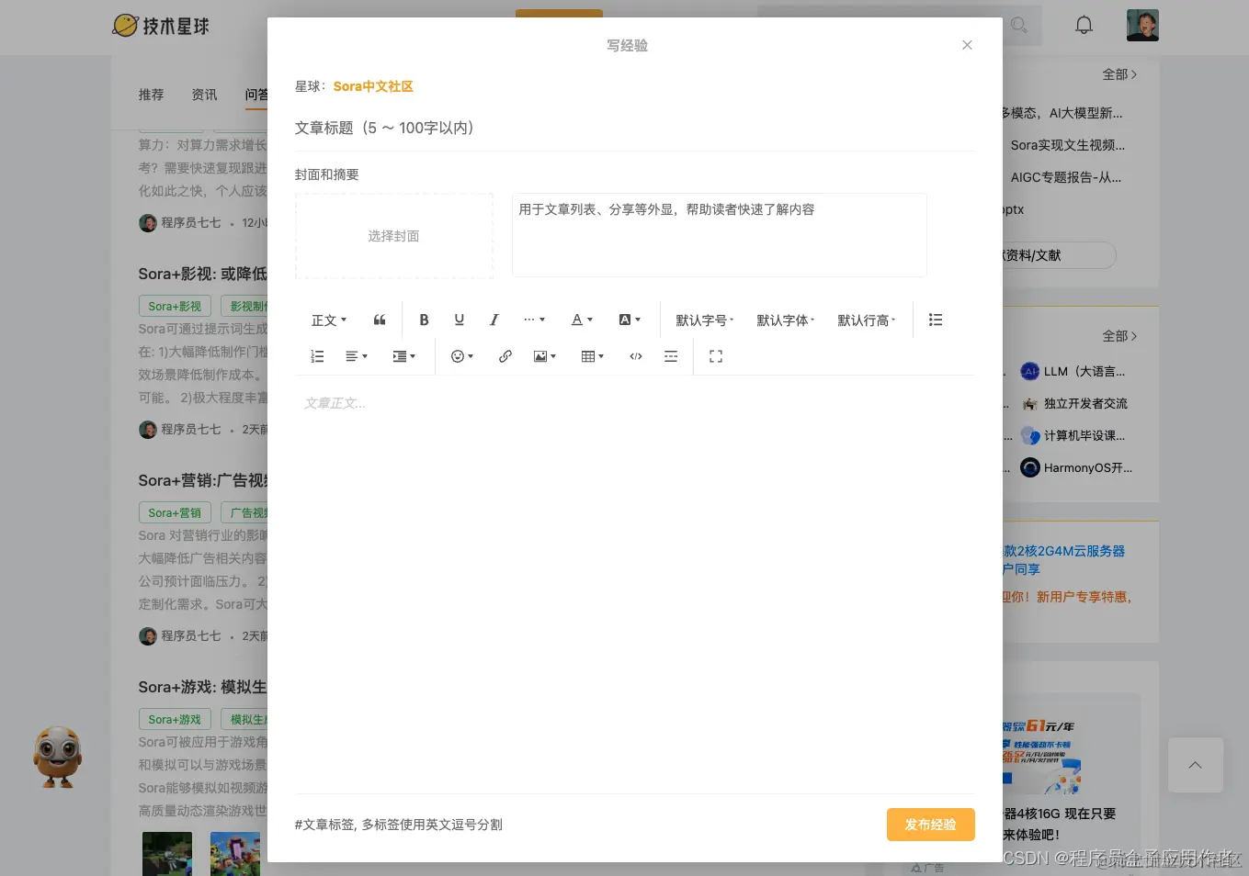Open the insert image dropdown
The image size is (1249, 876).
pyautogui.click(x=544, y=356)
